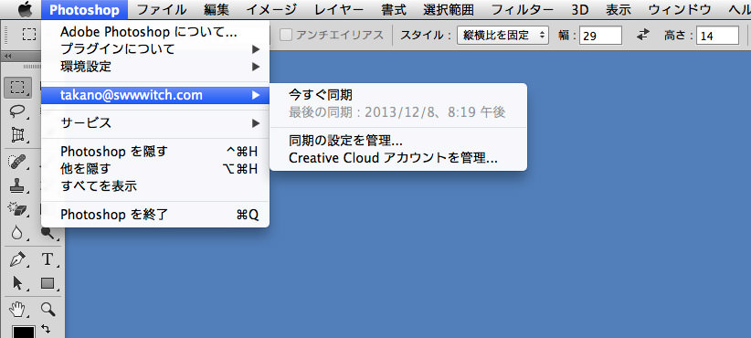Click the Photoshop menu in menu bar
The height and width of the screenshot is (338, 751).
click(84, 9)
